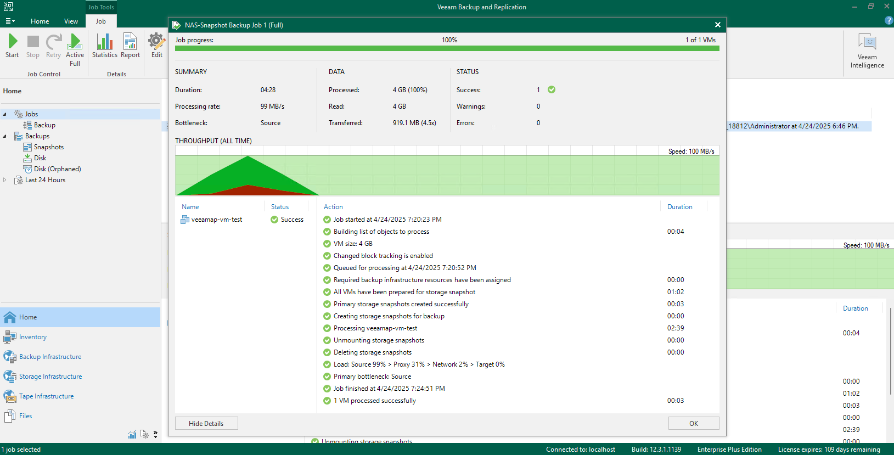Click the background window scrollbar
This screenshot has height=455, width=894.
coord(890,351)
